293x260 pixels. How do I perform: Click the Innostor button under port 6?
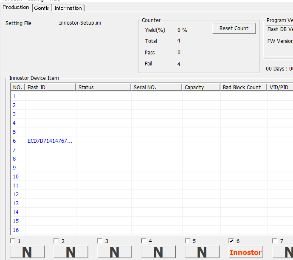coord(246,252)
